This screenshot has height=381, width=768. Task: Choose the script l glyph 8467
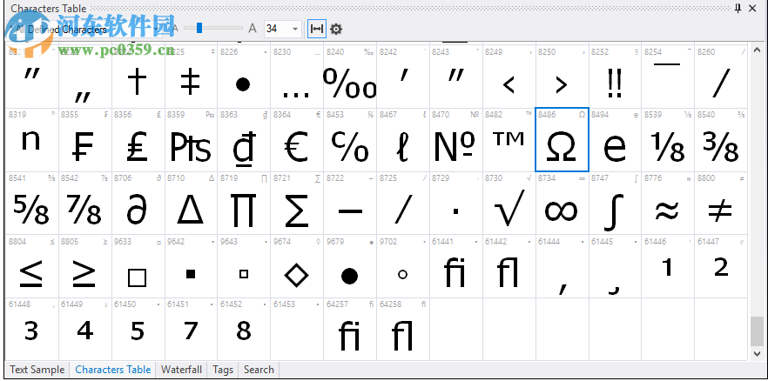coord(403,139)
